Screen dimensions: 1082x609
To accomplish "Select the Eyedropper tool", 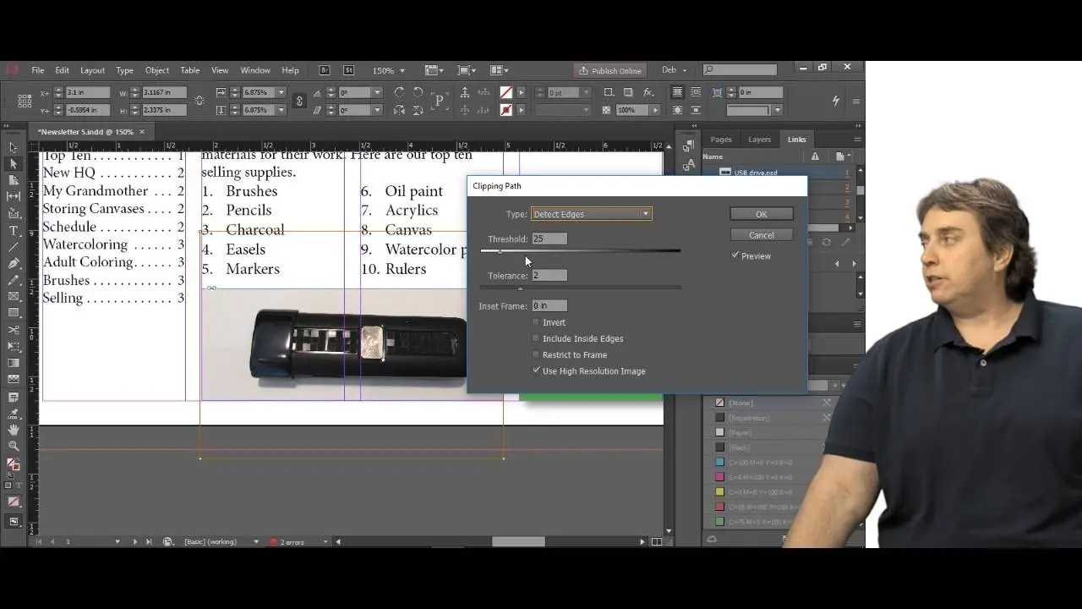I will click(14, 414).
